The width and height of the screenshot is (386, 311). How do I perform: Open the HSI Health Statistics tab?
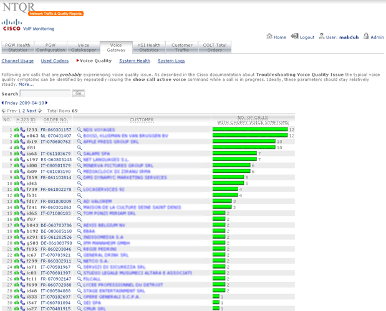click(149, 47)
